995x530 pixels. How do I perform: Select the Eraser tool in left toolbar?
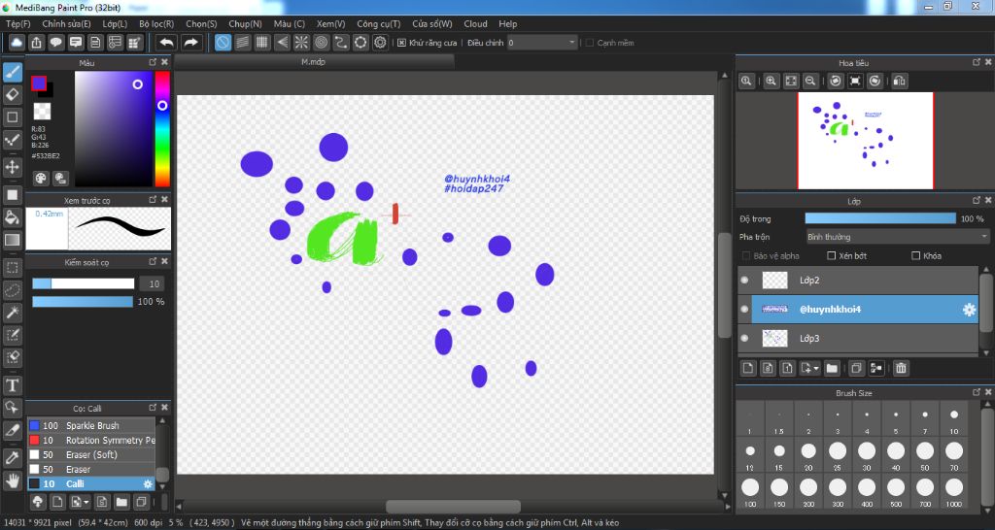[x=12, y=95]
